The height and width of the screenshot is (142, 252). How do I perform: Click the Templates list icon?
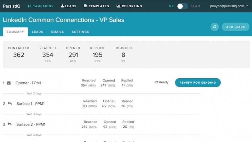pos(85,6)
